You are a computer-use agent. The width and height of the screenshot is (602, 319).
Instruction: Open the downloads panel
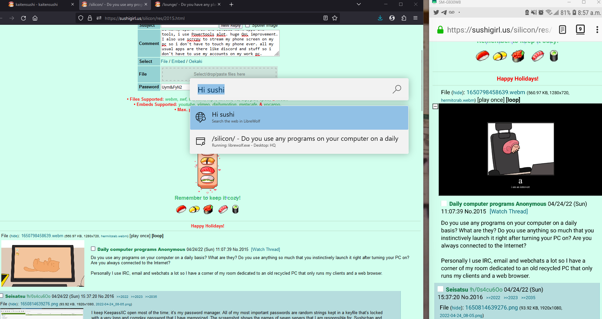point(380,18)
